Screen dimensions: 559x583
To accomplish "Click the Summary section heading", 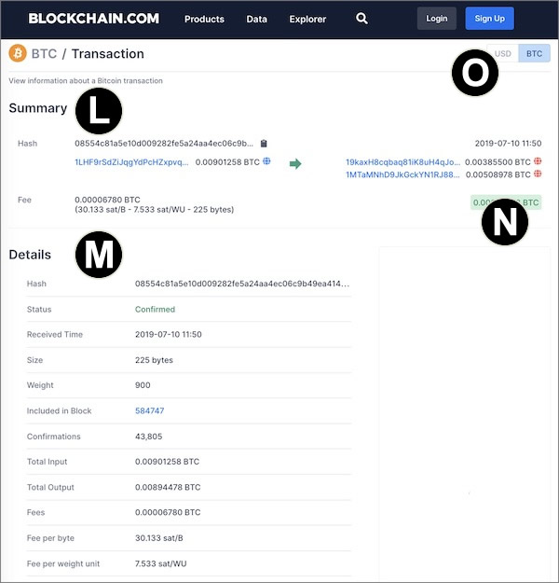I will (38, 108).
